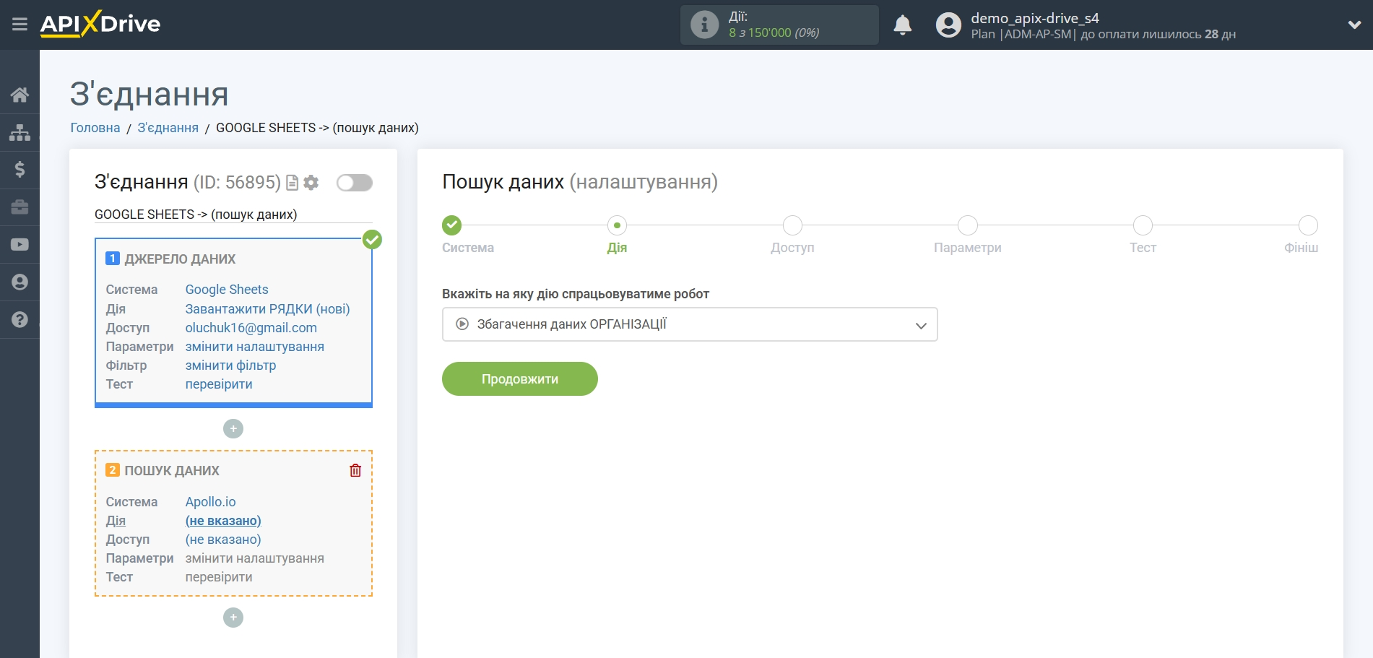Click the (не вказано) action link
1373x658 pixels.
[x=225, y=520]
